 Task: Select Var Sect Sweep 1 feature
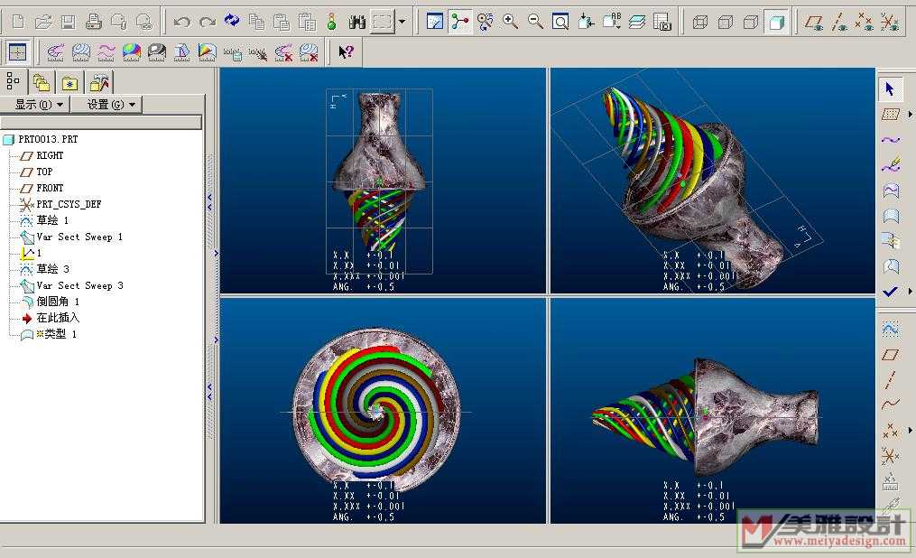pyautogui.click(x=79, y=237)
